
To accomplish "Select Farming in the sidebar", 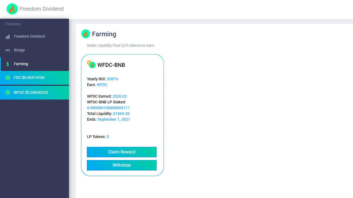I will pyautogui.click(x=34, y=64).
